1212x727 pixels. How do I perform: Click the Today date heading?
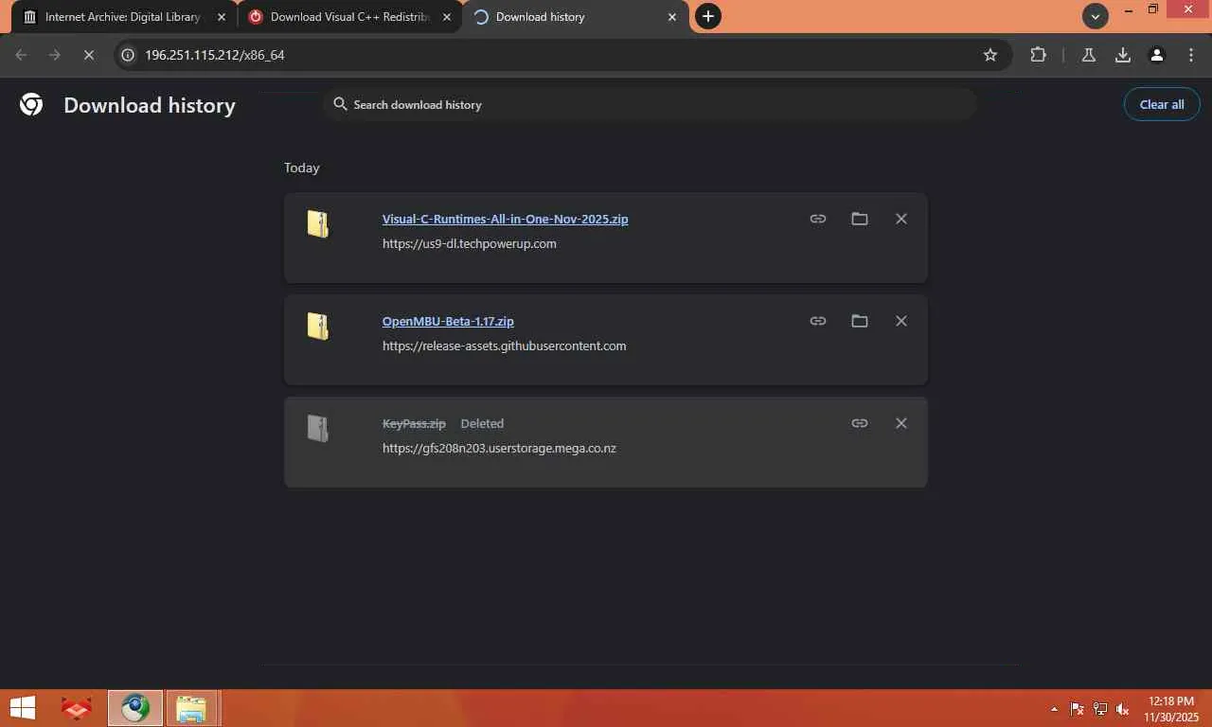302,168
